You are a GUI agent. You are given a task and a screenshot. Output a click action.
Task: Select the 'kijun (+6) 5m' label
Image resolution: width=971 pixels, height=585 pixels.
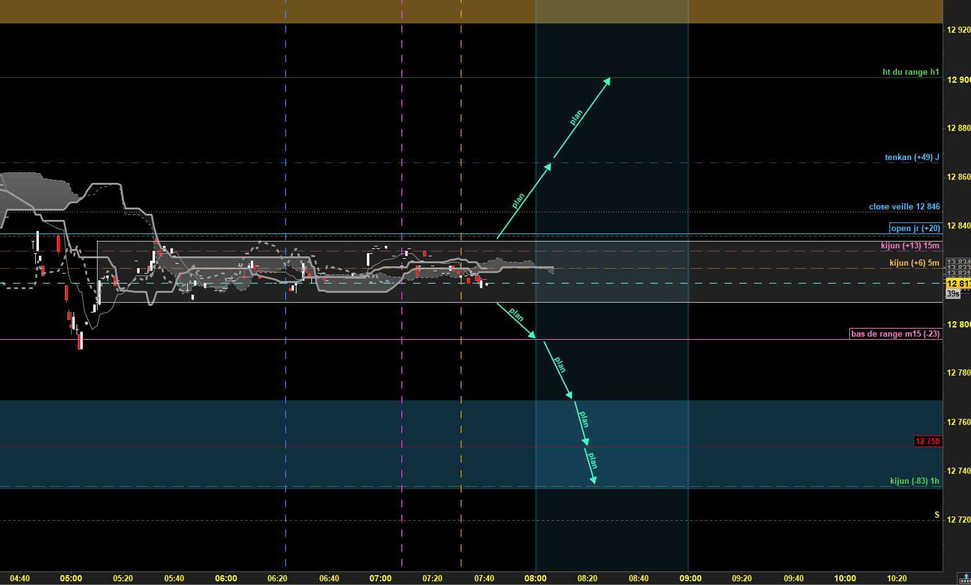point(914,263)
